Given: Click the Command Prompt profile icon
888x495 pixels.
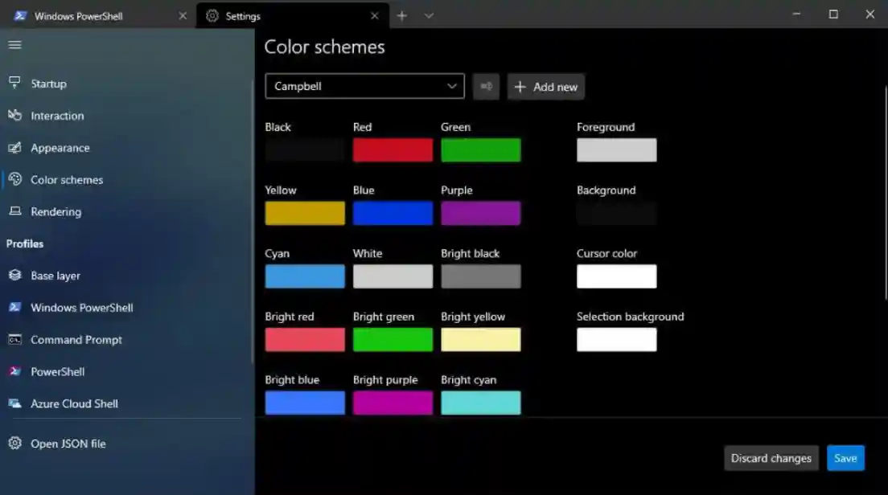Looking at the screenshot, I should [14, 339].
